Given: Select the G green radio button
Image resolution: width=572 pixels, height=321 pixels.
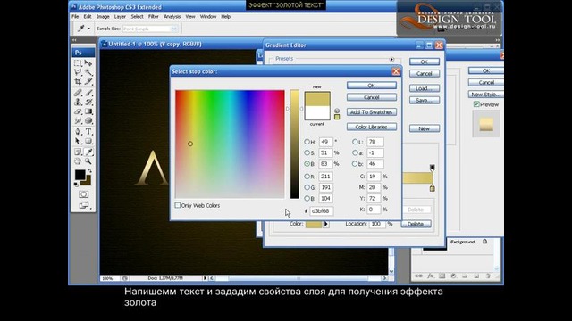Looking at the screenshot, I should [x=307, y=187].
